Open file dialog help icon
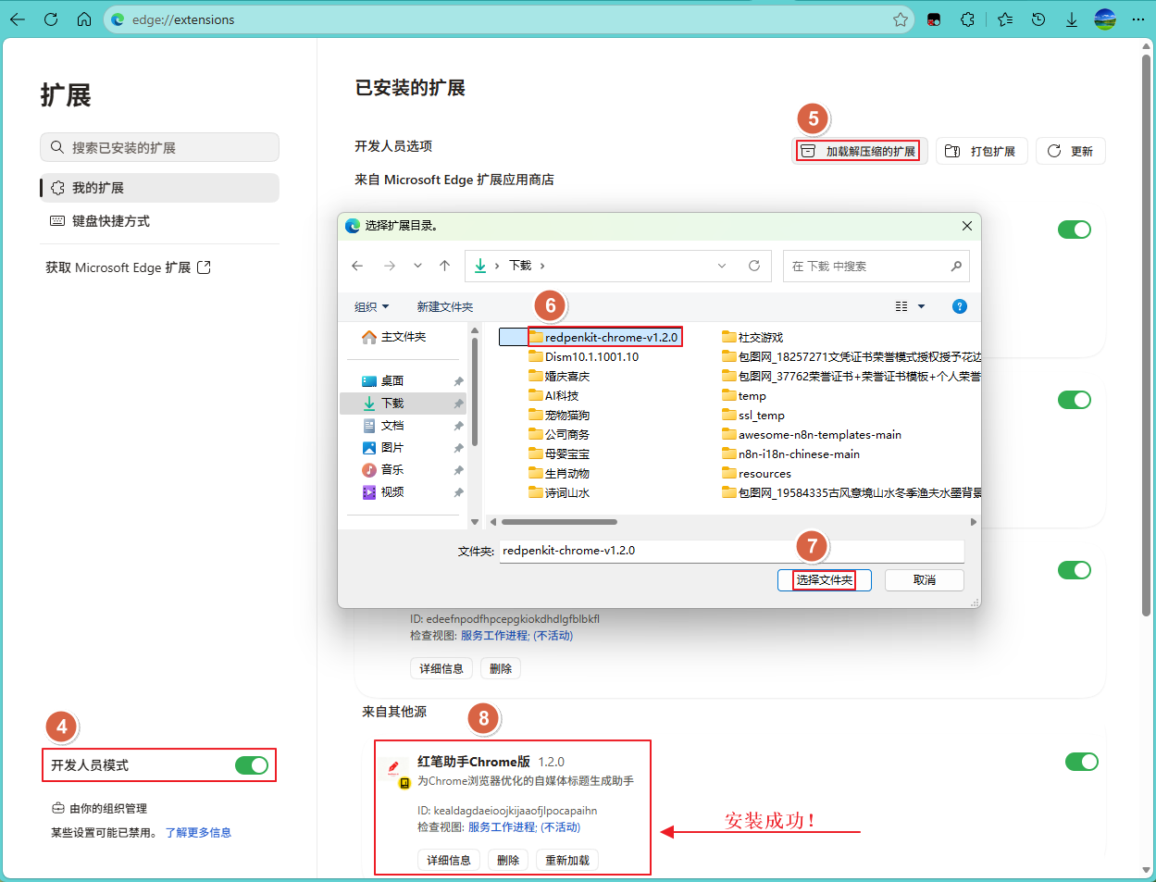This screenshot has width=1156, height=882. click(x=960, y=306)
